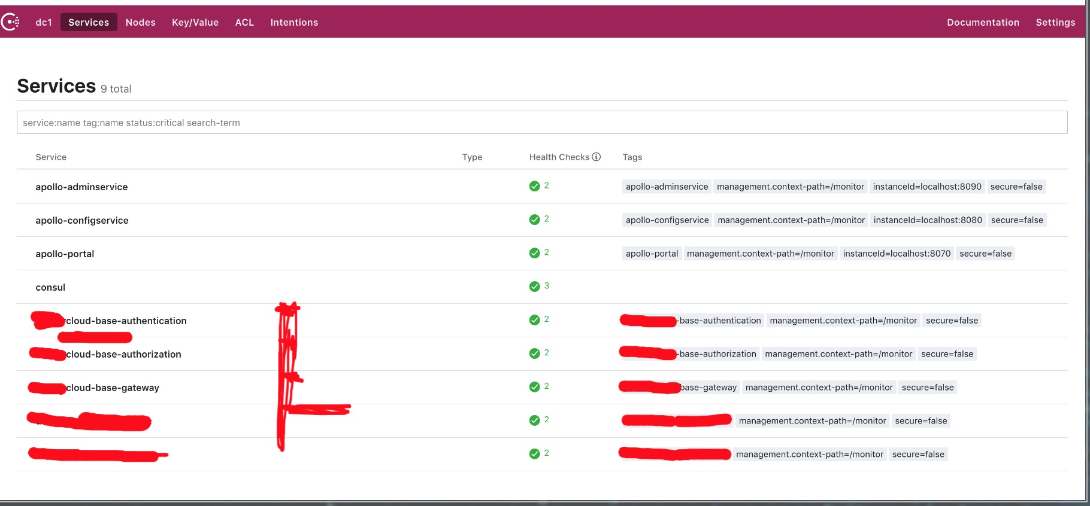Viewport: 1090px width, 506px height.
Task: Click management.context-path tag in apollo-adminservice row
Action: pos(791,187)
